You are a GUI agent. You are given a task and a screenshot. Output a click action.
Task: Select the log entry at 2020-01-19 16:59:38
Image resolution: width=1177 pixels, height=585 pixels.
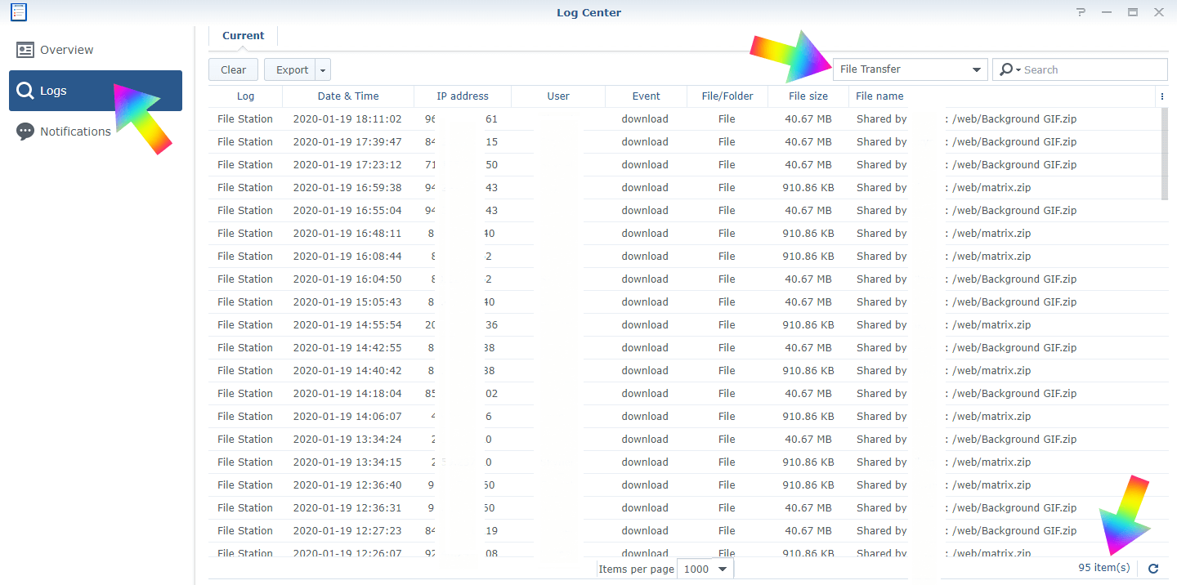[684, 188]
